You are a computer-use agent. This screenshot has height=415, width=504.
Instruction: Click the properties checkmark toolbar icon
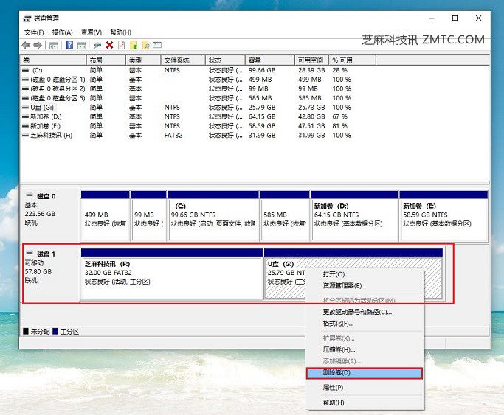point(121,46)
